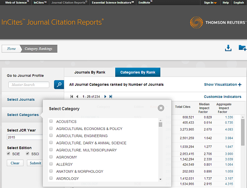Expand the Select Journals section

click(21, 100)
